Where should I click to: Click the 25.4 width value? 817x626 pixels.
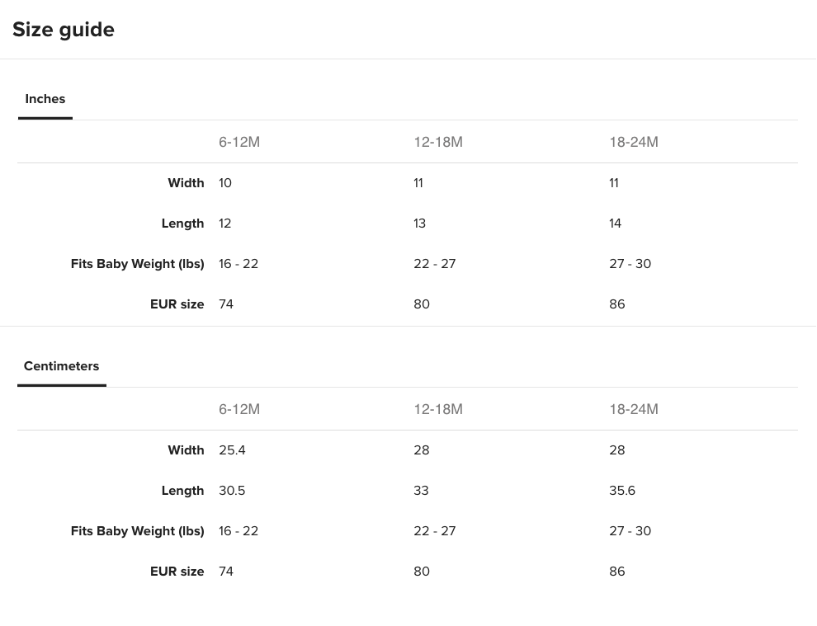(232, 450)
